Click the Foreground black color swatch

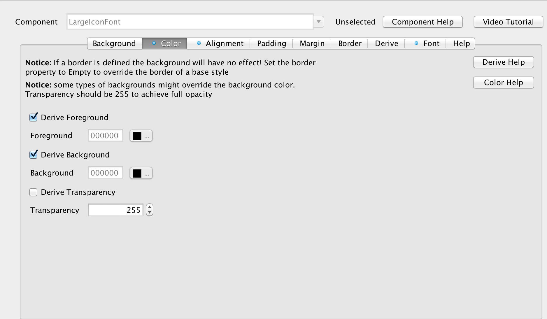[137, 136]
